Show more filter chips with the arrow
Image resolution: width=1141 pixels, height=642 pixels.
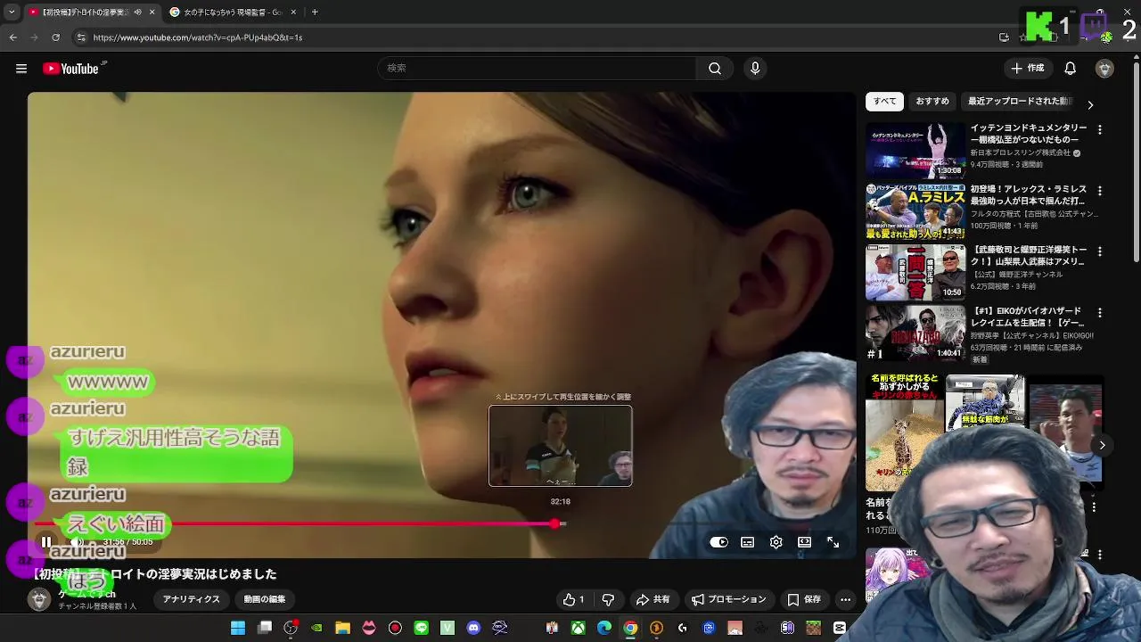pos(1090,104)
